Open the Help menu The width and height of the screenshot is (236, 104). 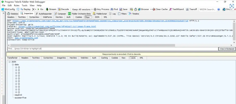[x=39, y=5]
